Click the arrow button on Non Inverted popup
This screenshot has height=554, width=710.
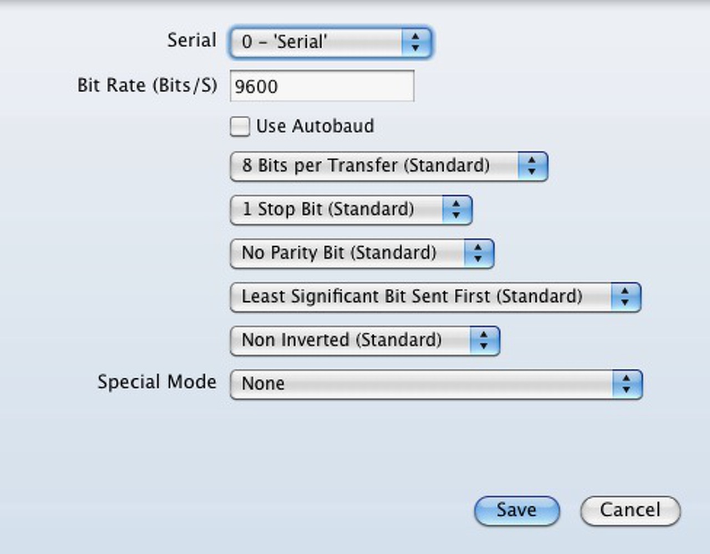(x=484, y=340)
